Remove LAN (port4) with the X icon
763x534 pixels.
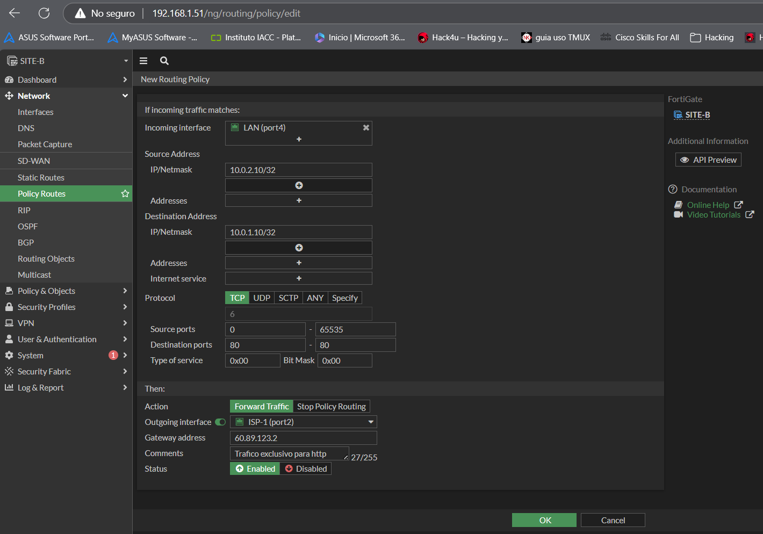point(366,128)
